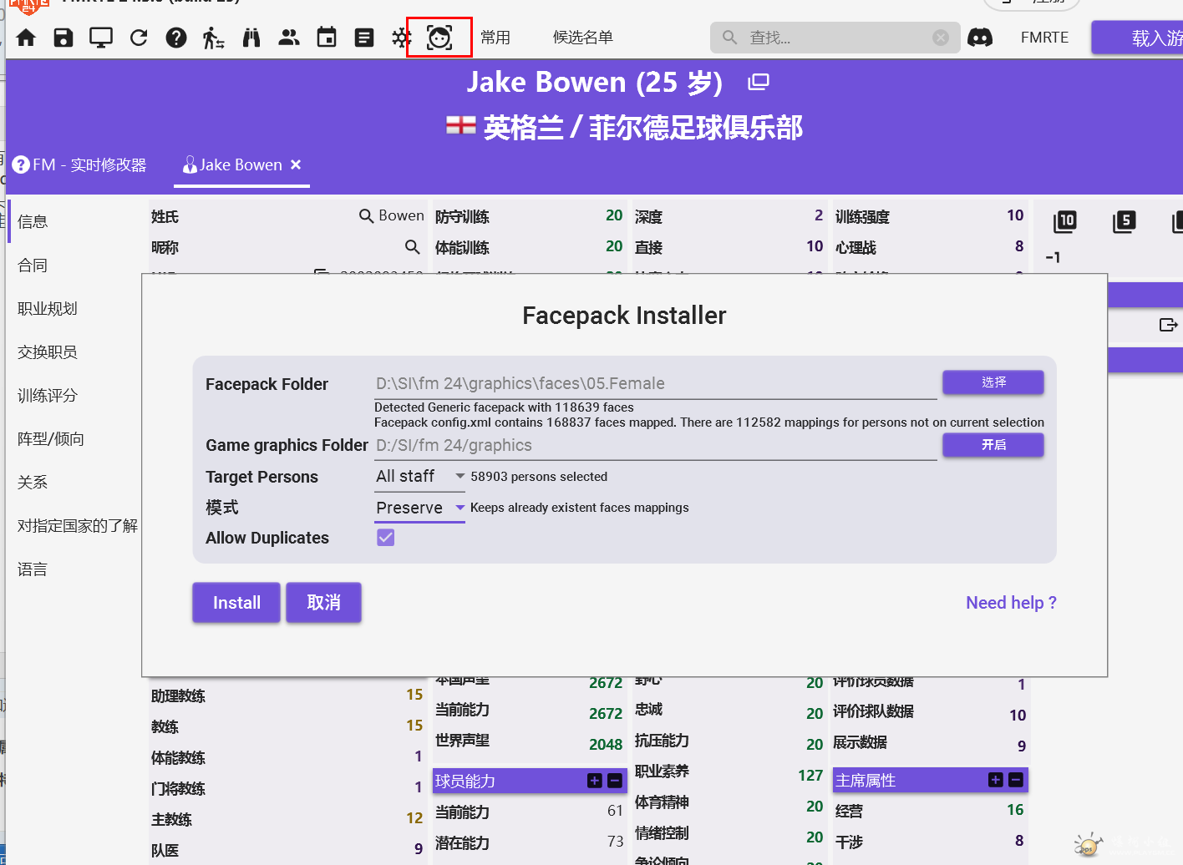Click the help question mark icon

coord(176,38)
